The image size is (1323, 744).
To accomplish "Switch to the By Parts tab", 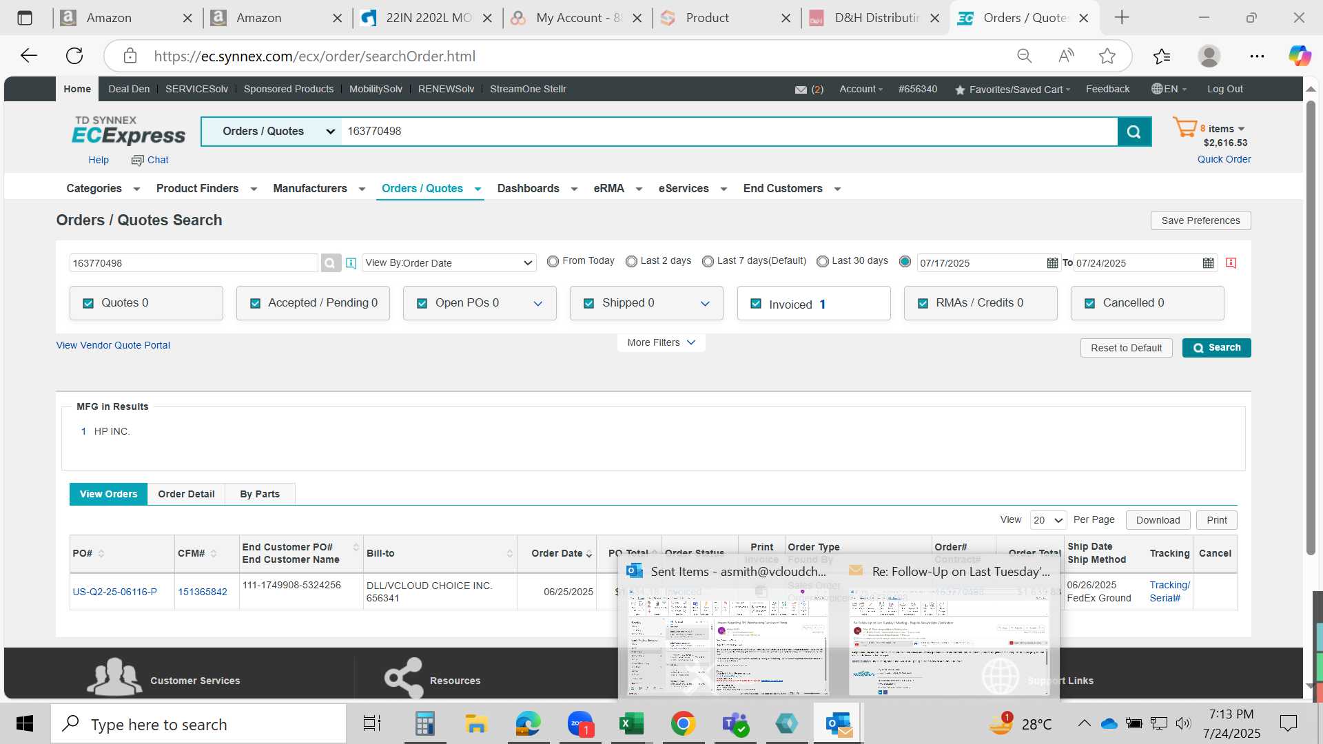I will pyautogui.click(x=260, y=494).
